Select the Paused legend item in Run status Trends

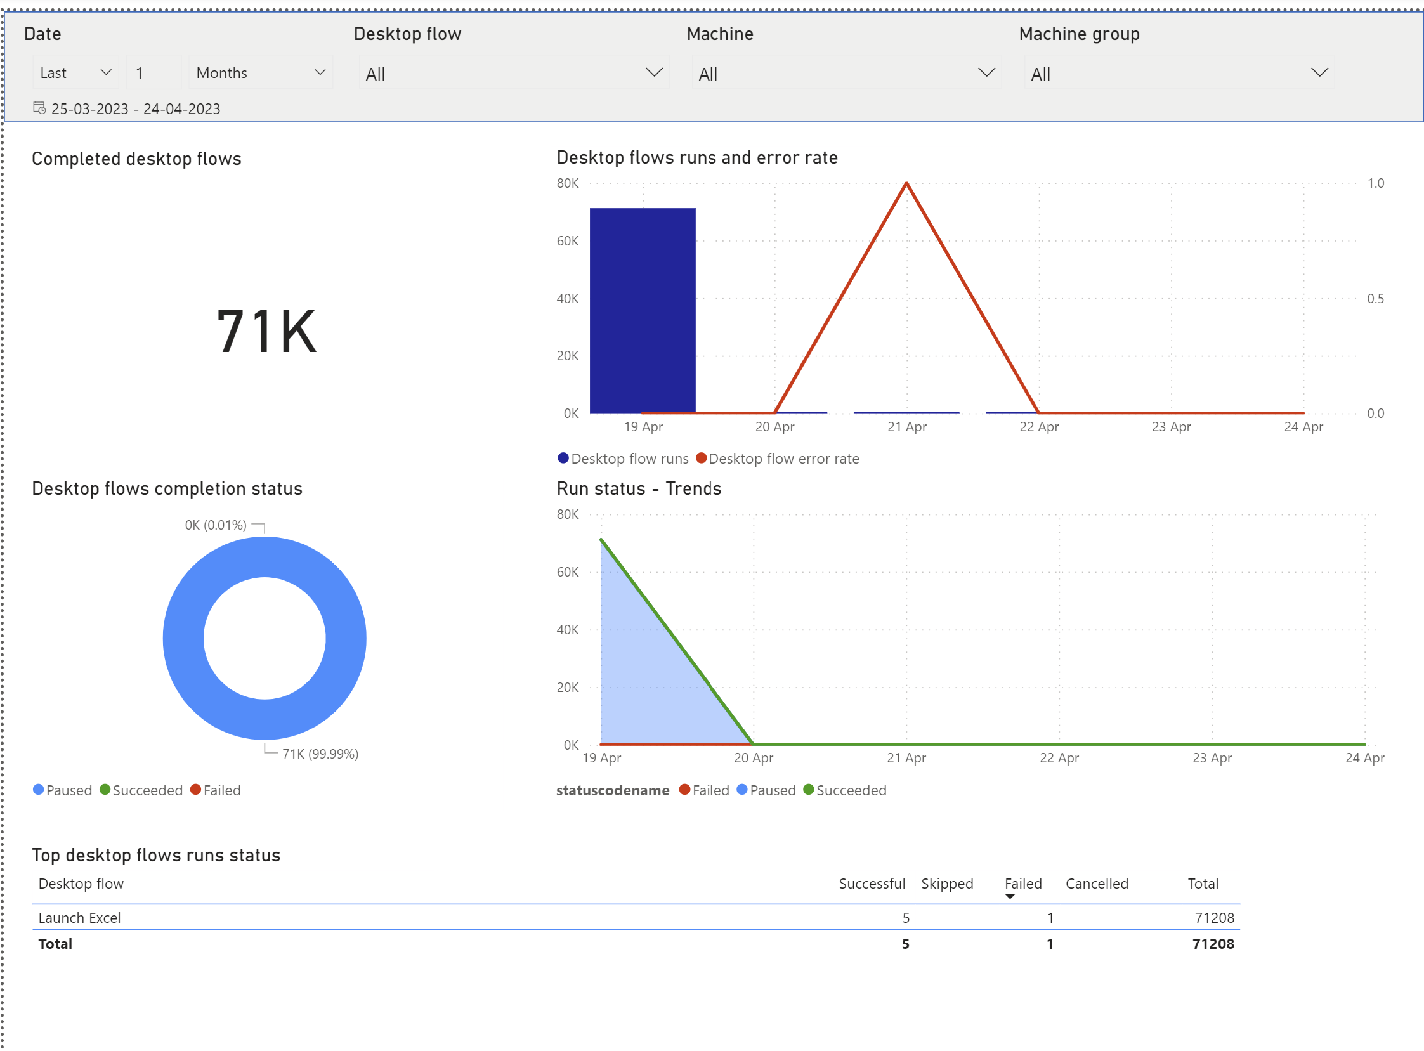tap(742, 790)
